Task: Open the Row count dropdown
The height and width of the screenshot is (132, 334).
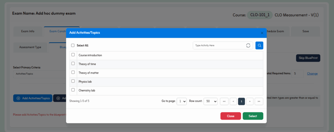Action: click(210, 101)
